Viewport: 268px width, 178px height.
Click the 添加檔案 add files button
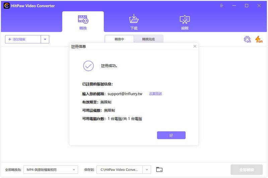point(23,39)
